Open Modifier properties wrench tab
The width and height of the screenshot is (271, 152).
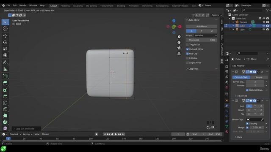227,106
